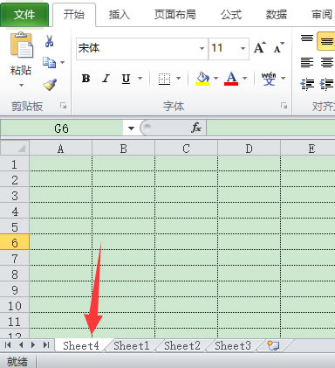
Task: Decrease font size with small A
Action: pos(278,48)
